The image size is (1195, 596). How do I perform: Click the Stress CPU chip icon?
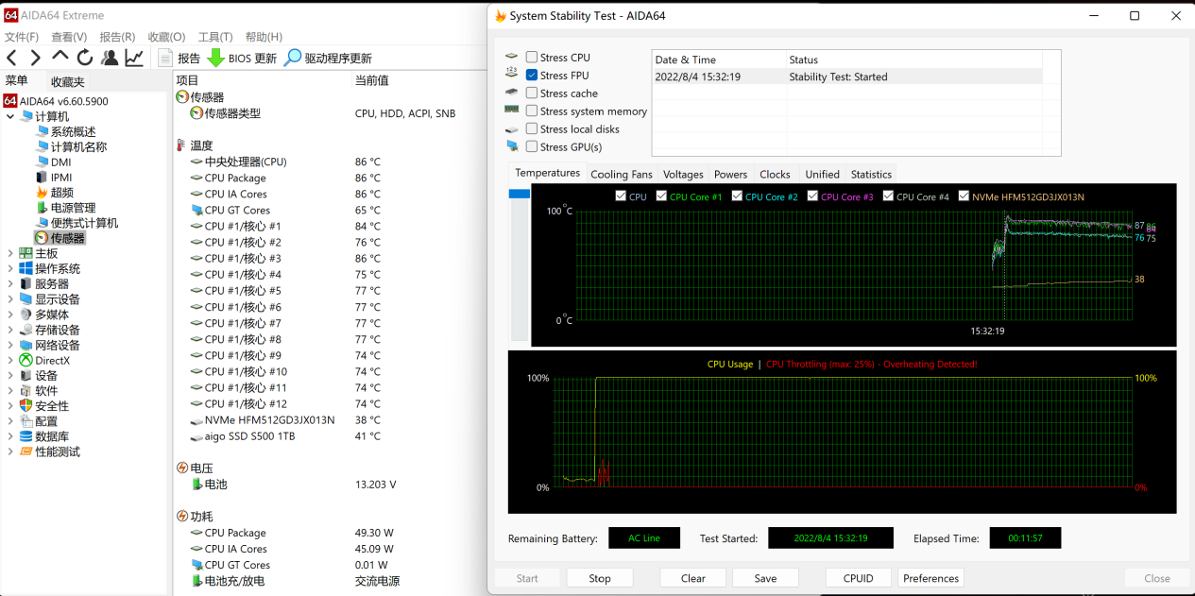coord(511,58)
